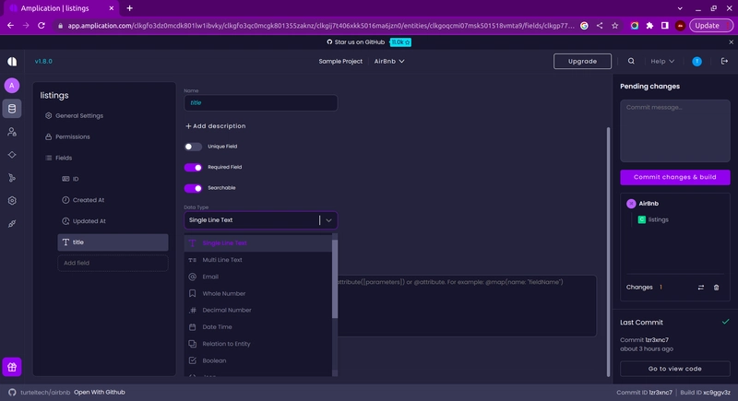The height and width of the screenshot is (401, 738).
Task: Select Single Line Text option
Action: (258, 243)
